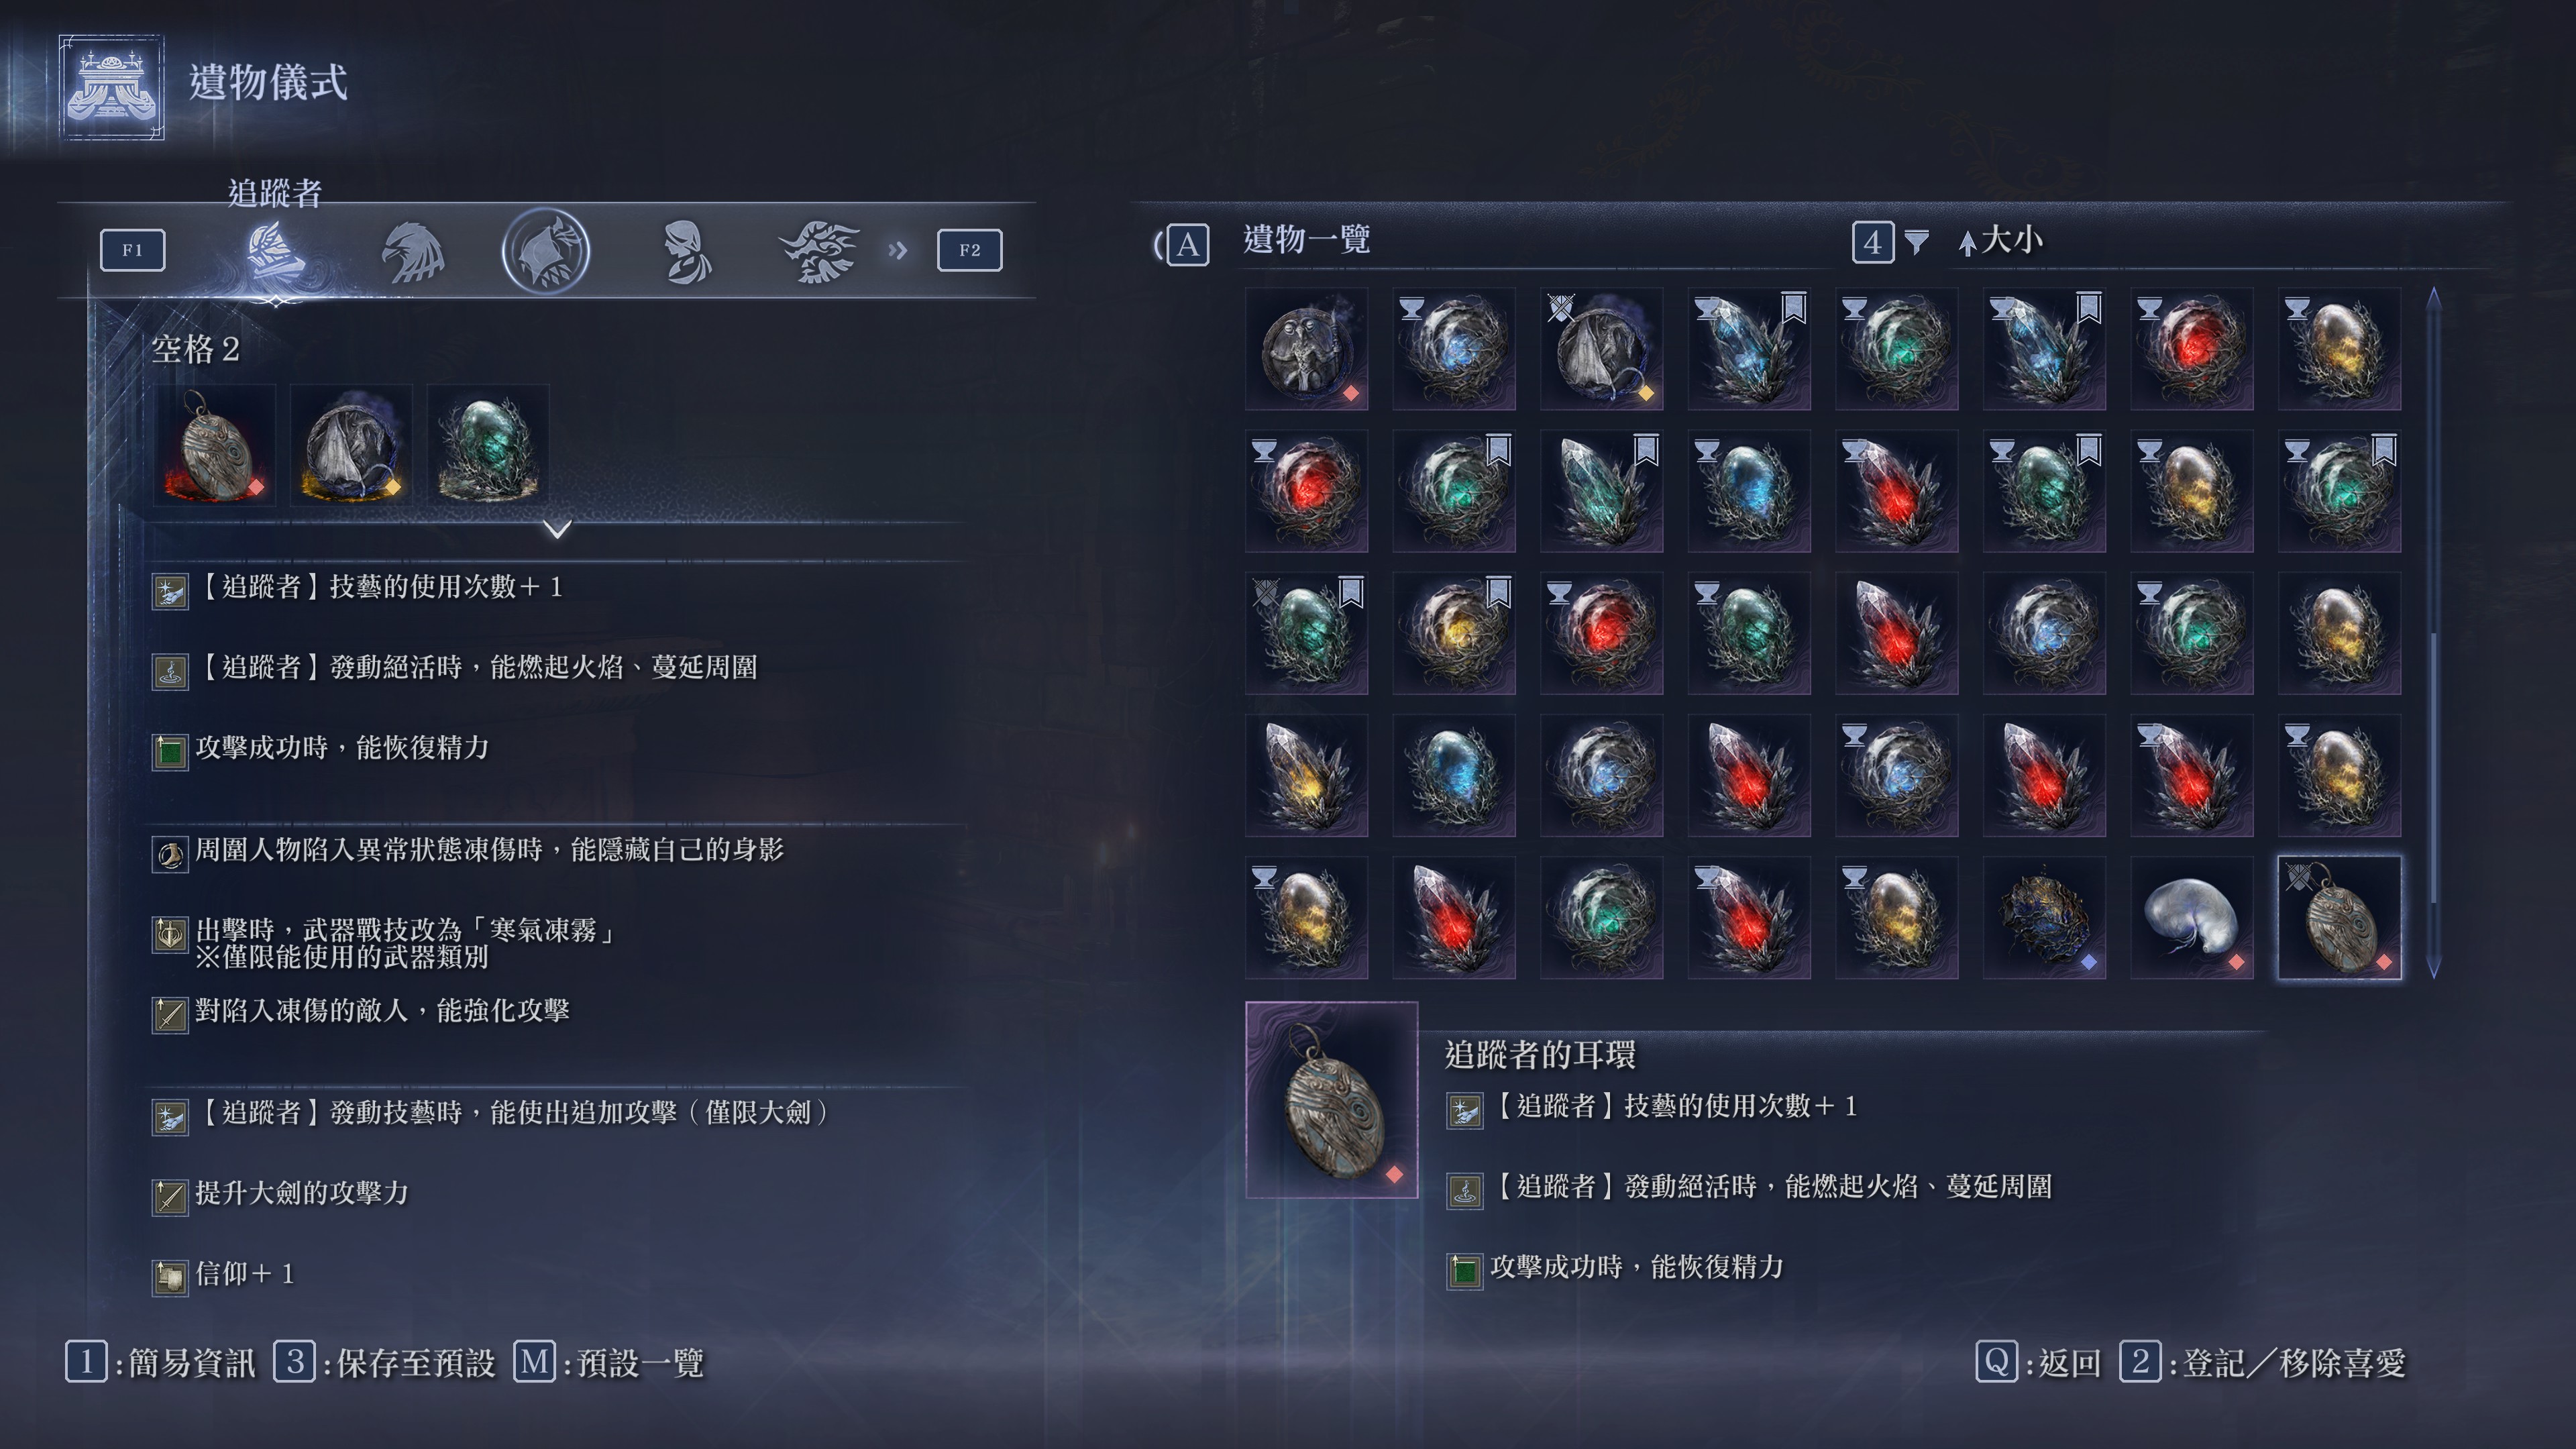The width and height of the screenshot is (2576, 1449).
Task: Click 保存至預設 to save preset
Action: pos(385,1362)
